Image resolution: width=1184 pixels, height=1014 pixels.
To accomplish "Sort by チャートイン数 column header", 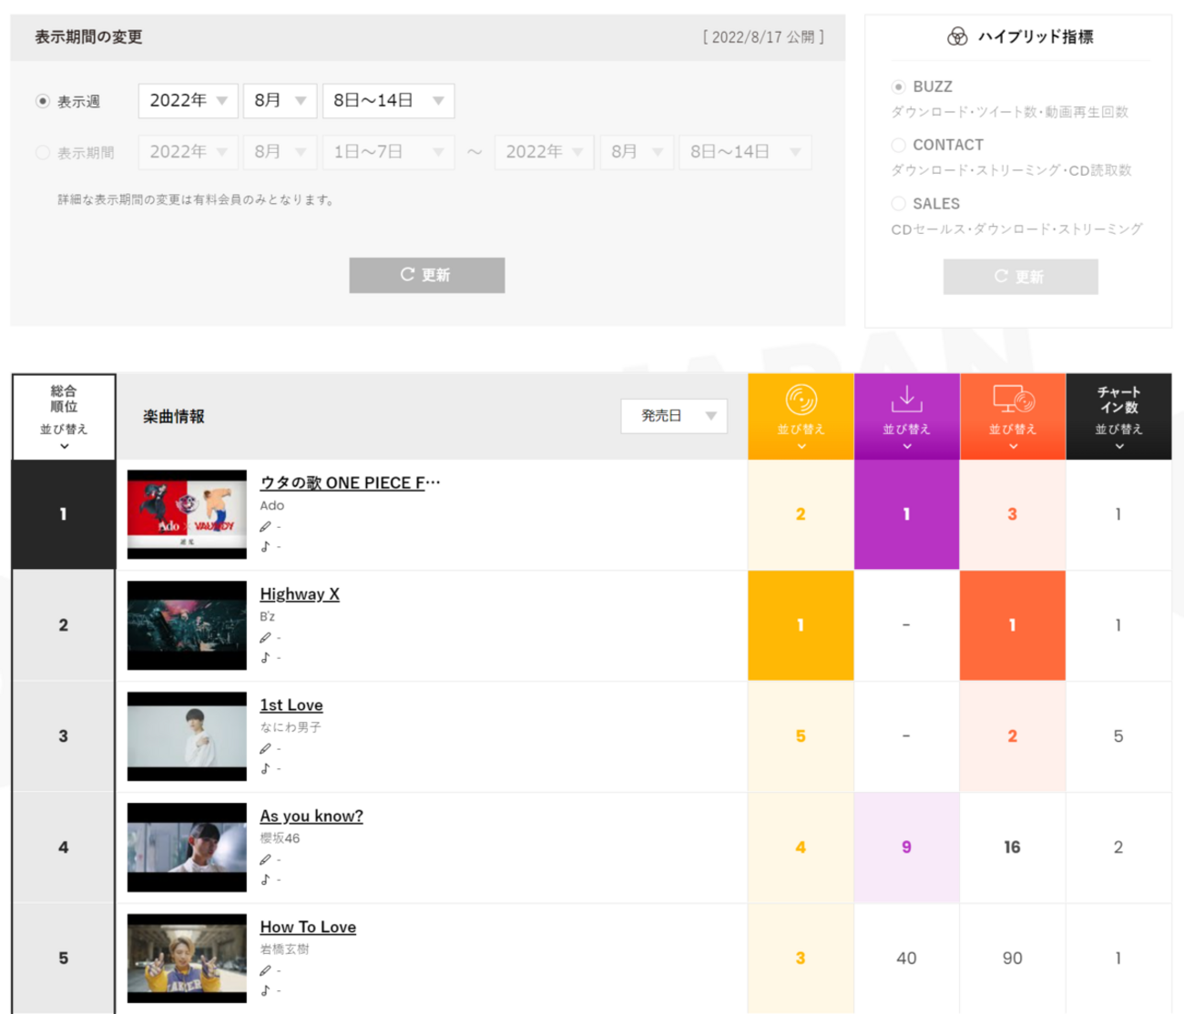I will (x=1118, y=416).
